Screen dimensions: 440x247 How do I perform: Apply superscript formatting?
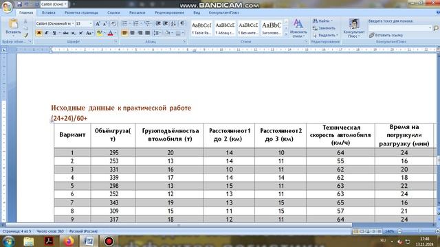pos(81,33)
